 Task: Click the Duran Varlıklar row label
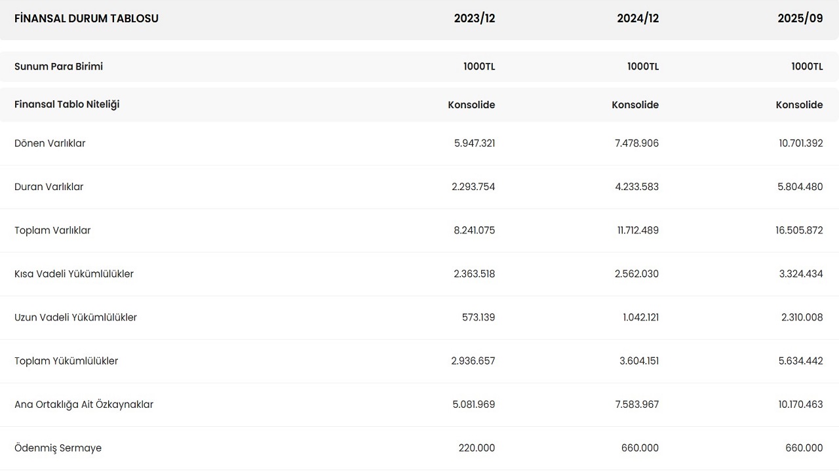[x=49, y=187]
